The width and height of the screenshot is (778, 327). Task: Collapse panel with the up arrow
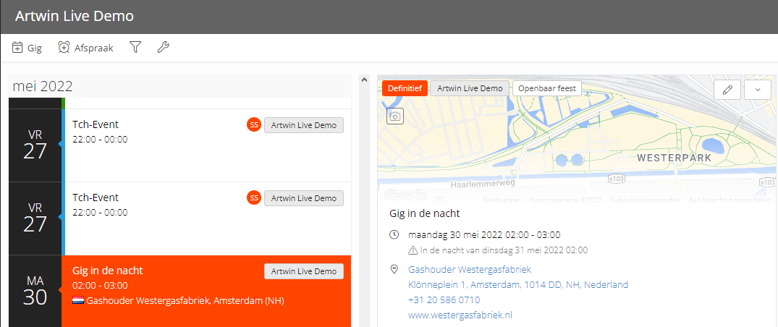tap(364, 80)
